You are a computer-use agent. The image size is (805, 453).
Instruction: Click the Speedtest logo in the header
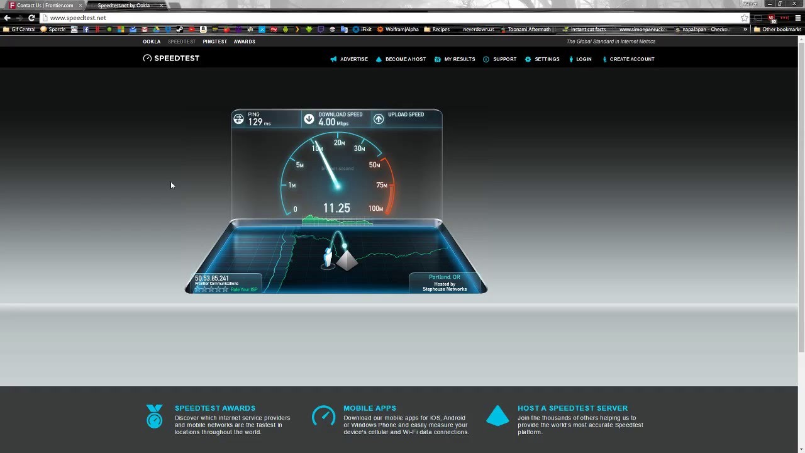click(x=171, y=58)
